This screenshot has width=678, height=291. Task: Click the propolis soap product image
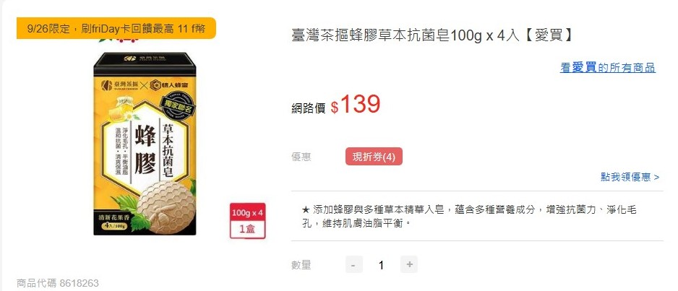(x=145, y=144)
